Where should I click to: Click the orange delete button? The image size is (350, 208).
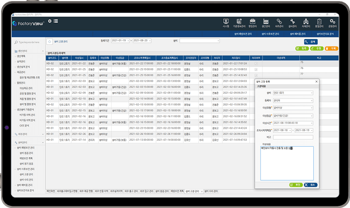(331, 48)
